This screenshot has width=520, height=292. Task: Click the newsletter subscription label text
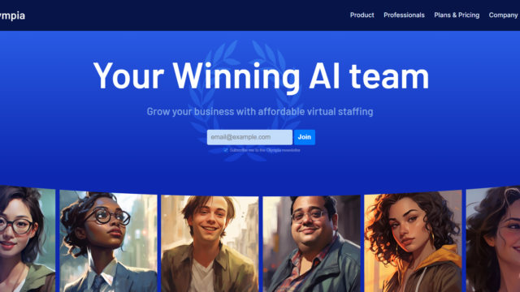(x=265, y=150)
